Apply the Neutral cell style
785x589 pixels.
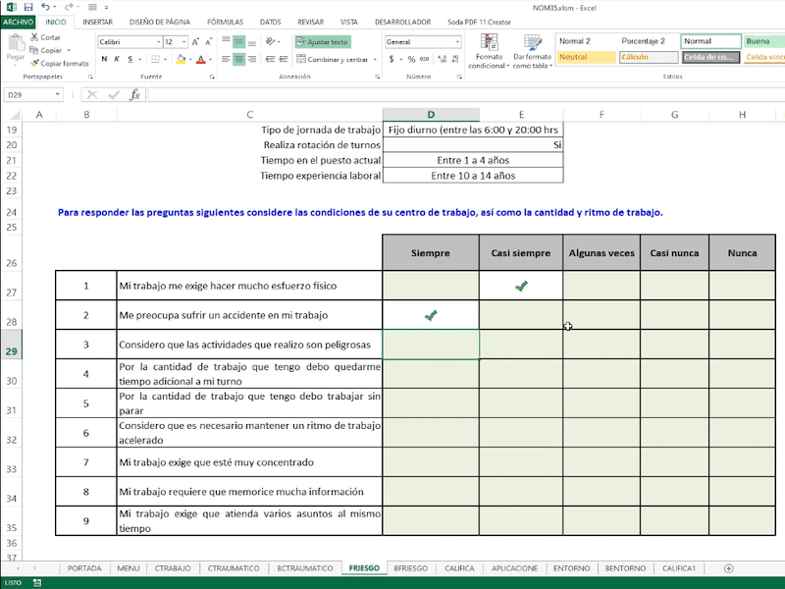(x=586, y=57)
